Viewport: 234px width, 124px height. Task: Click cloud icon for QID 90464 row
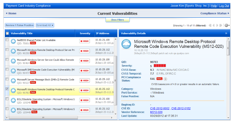(13, 61)
